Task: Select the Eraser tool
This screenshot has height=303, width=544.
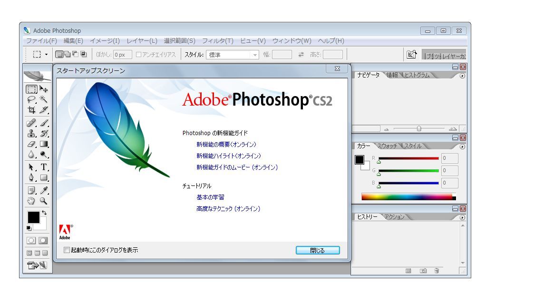Action: 31,144
